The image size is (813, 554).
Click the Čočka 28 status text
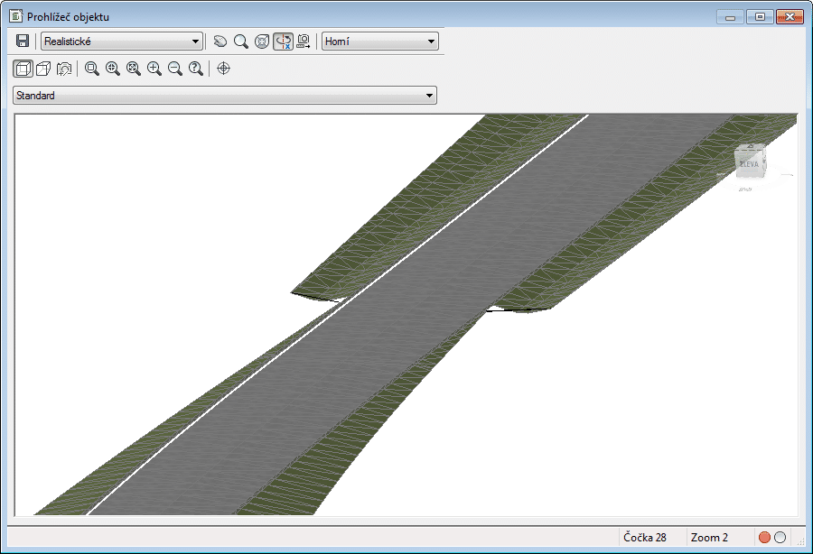click(x=644, y=538)
